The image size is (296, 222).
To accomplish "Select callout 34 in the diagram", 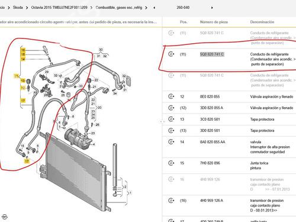I will click(115, 94).
